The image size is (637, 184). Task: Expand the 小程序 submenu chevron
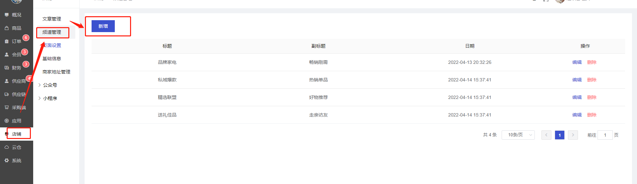[x=39, y=98]
